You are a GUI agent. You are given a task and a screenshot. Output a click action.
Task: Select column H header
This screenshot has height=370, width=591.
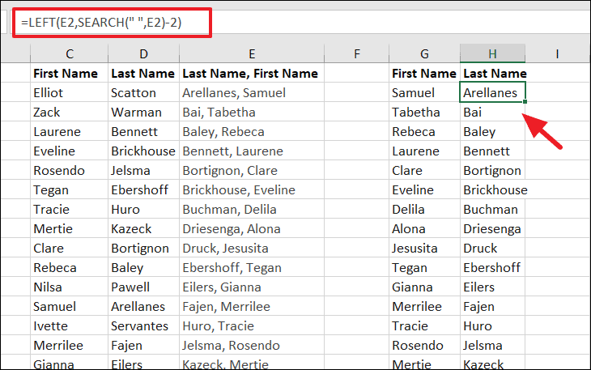tap(492, 53)
